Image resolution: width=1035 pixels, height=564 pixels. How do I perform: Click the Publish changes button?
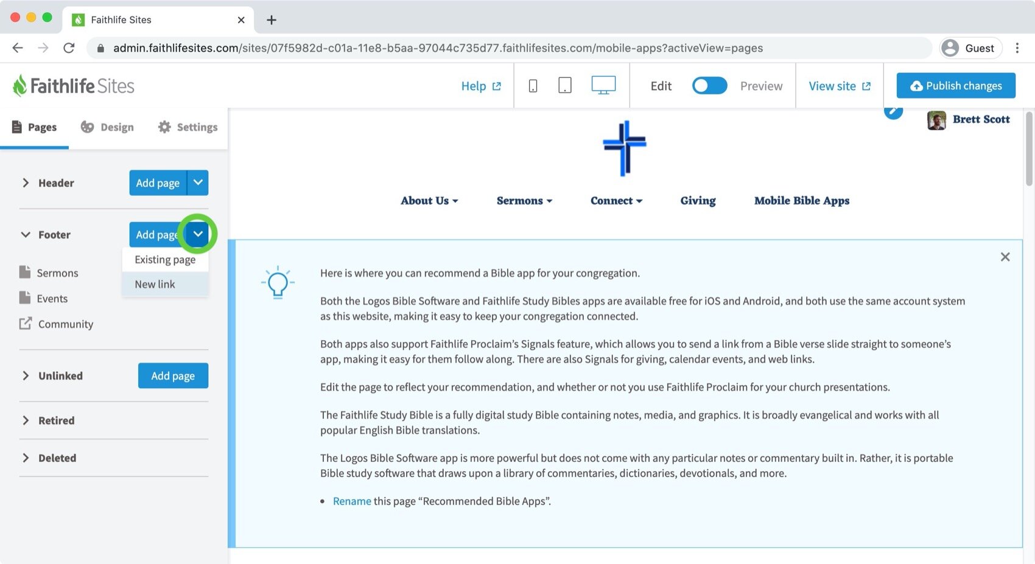point(956,86)
